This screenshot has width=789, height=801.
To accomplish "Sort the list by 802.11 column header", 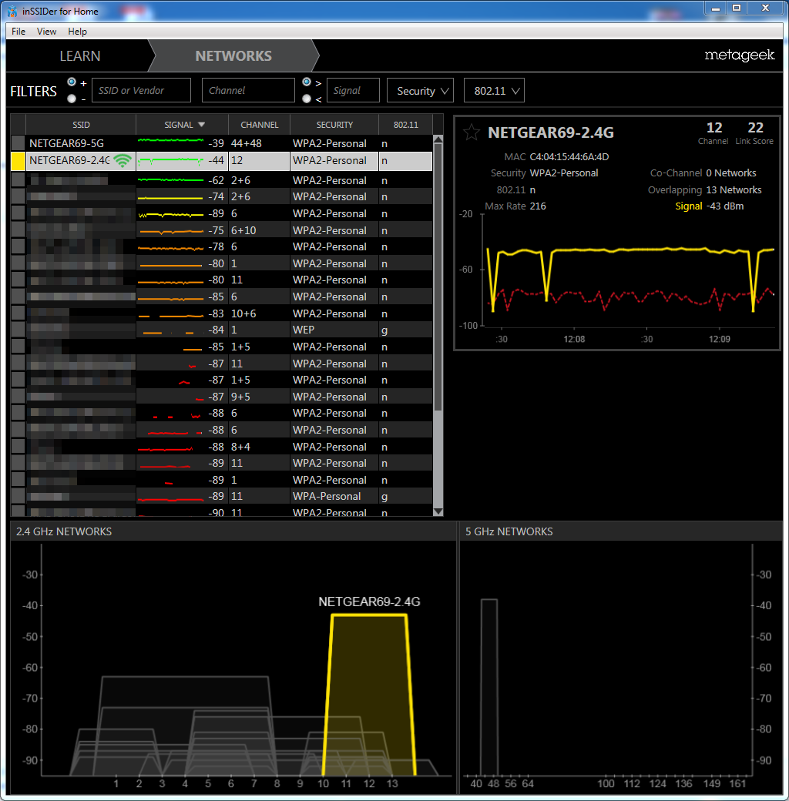I will click(406, 125).
